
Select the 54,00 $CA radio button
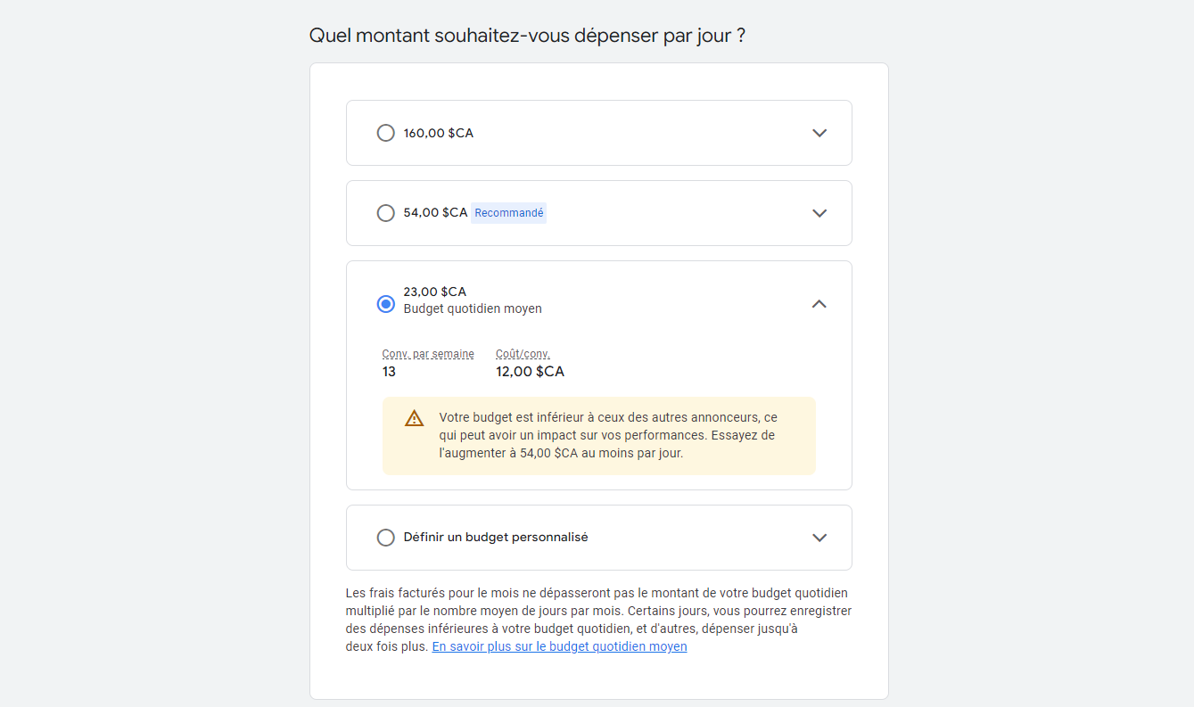385,213
